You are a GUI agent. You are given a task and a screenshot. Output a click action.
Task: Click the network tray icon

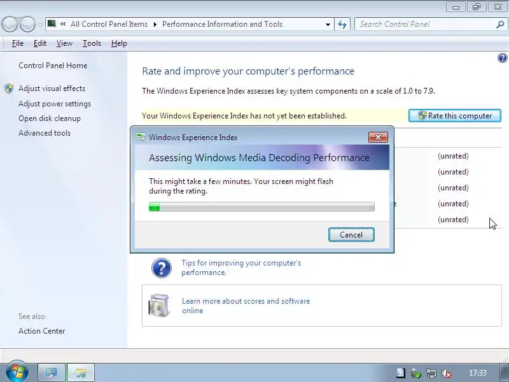point(431,373)
